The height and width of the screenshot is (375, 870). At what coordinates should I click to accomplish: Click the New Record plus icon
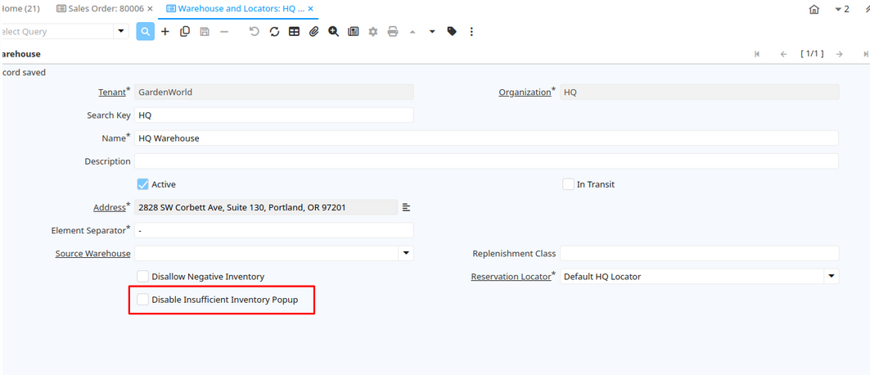click(x=165, y=31)
